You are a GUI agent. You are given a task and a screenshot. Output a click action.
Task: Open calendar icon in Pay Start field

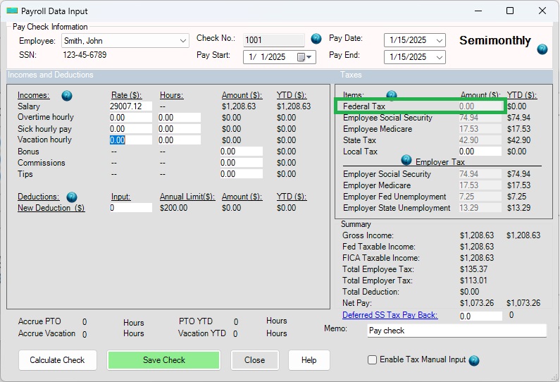301,57
